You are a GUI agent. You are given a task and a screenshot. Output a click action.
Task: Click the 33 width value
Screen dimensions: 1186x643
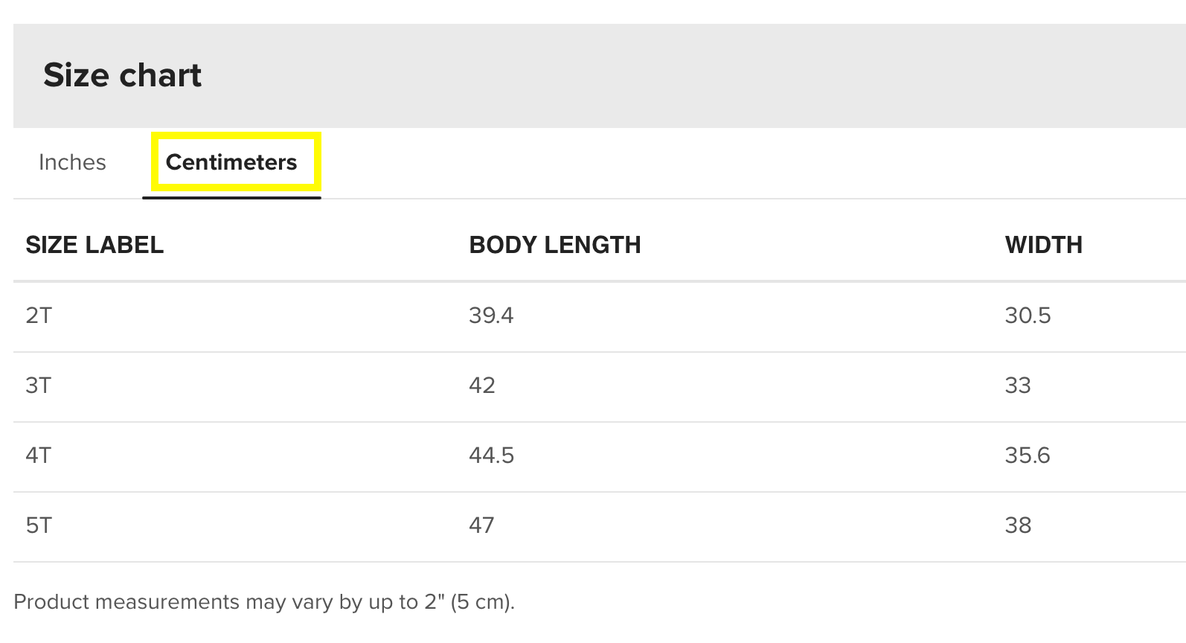pyautogui.click(x=1018, y=386)
